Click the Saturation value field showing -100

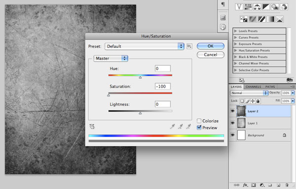click(x=163, y=86)
